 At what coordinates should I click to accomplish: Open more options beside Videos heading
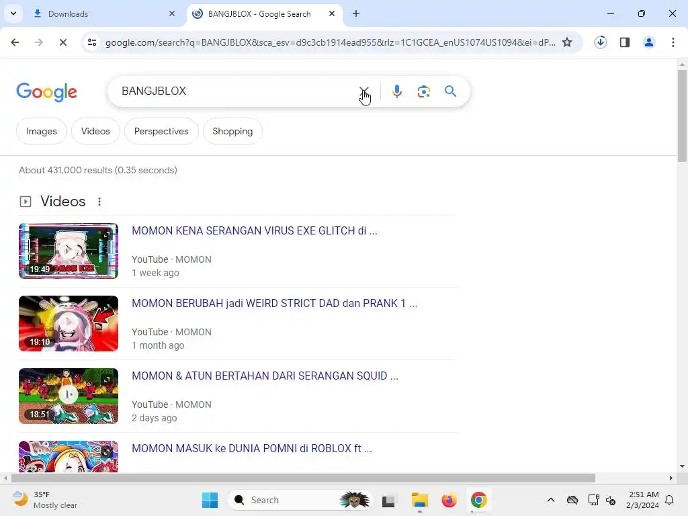coord(99,202)
